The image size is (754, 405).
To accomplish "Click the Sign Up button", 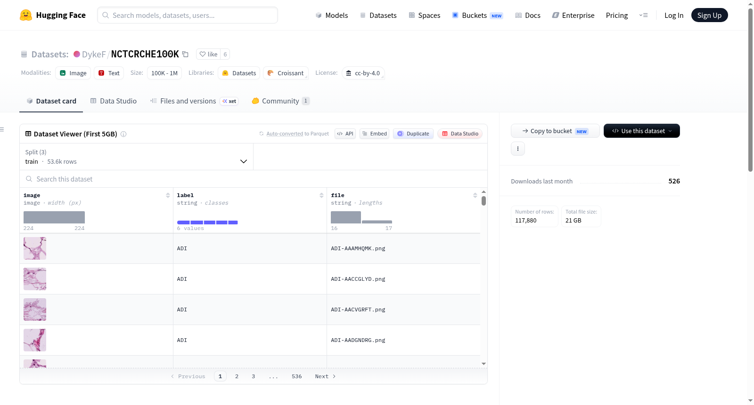I will [x=709, y=15].
